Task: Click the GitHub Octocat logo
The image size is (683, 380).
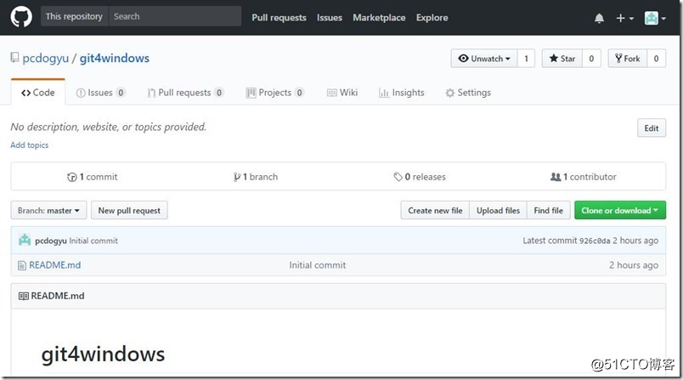Action: click(x=21, y=17)
